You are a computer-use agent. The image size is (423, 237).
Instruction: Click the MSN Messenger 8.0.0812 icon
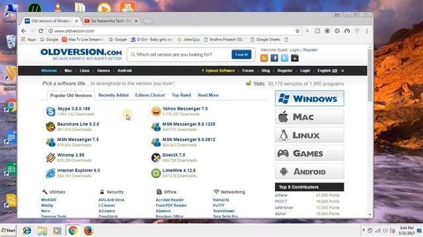pos(156,142)
